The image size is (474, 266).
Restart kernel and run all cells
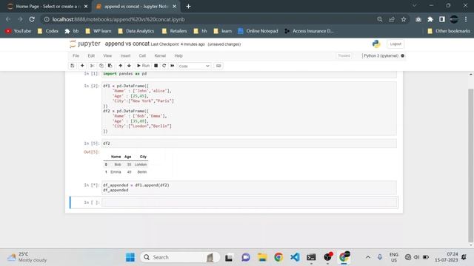[173, 66]
